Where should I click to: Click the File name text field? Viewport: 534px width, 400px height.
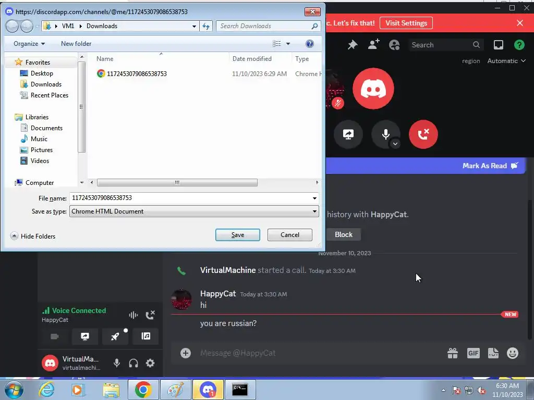[190, 198]
